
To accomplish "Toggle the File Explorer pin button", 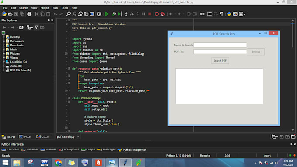I will 48,20.
